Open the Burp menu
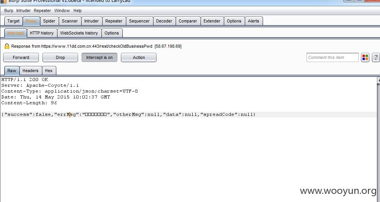This screenshot has height=202, width=380. click(9, 10)
